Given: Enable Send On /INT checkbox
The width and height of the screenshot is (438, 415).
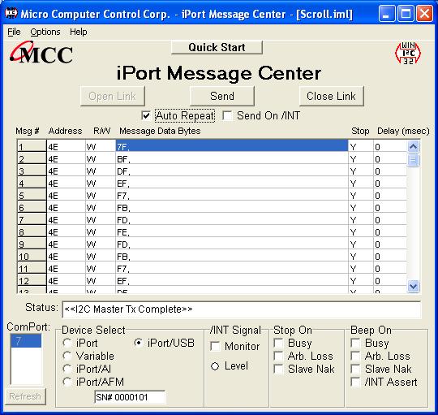Looking at the screenshot, I should point(227,115).
